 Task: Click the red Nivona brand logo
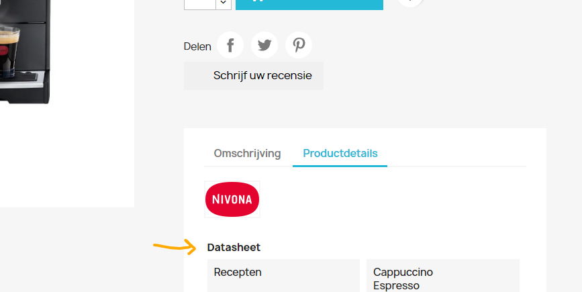pos(232,199)
